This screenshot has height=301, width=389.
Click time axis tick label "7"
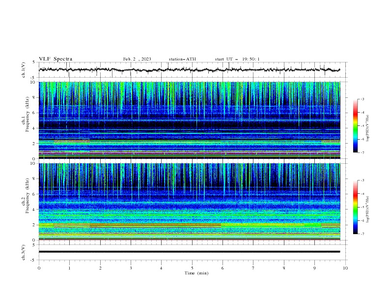click(x=253, y=268)
